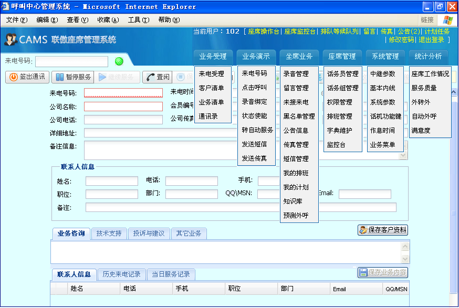Screen dimensions: 459x308
Task: Open the 坐席业务 dropdown menu header
Action: pyautogui.click(x=299, y=57)
